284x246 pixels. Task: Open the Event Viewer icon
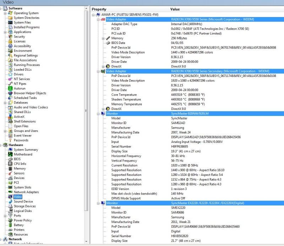10,135
